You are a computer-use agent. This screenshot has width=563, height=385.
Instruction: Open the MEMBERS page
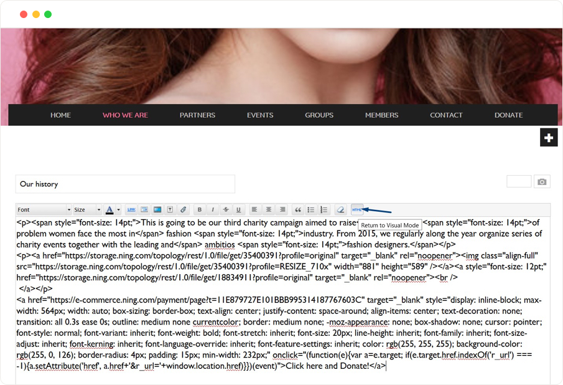pos(382,115)
